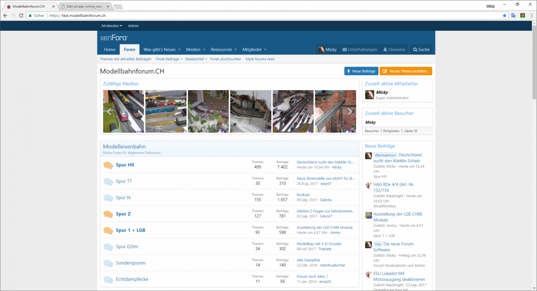The image size is (537, 291).
Task: Open Micky user account menu
Action: (x=327, y=49)
